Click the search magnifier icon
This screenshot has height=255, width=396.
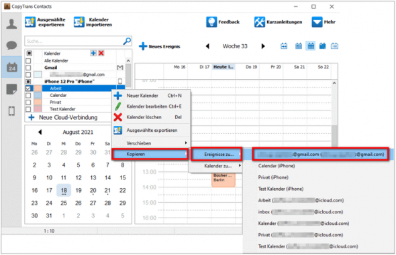pos(127,41)
